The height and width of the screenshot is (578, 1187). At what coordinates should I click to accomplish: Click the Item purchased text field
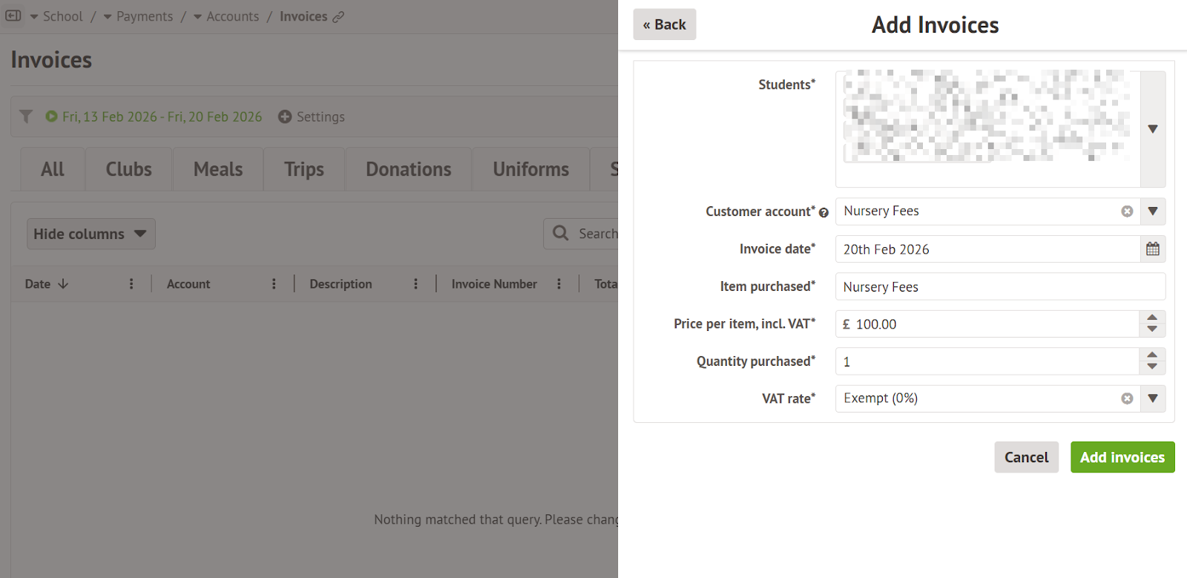pyautogui.click(x=999, y=287)
